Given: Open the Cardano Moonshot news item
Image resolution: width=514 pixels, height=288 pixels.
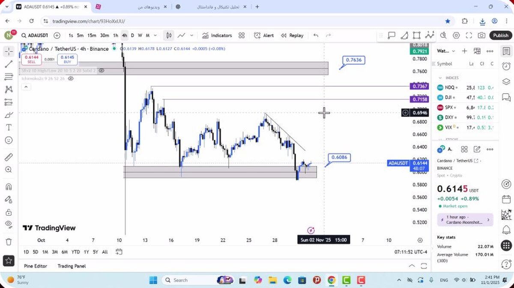Looking at the screenshot, I should 465,220.
